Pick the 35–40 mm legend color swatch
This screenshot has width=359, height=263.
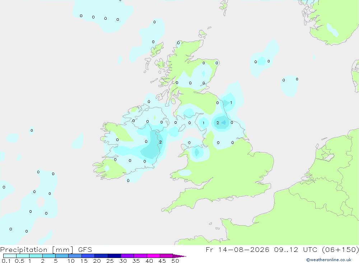click(x=140, y=256)
